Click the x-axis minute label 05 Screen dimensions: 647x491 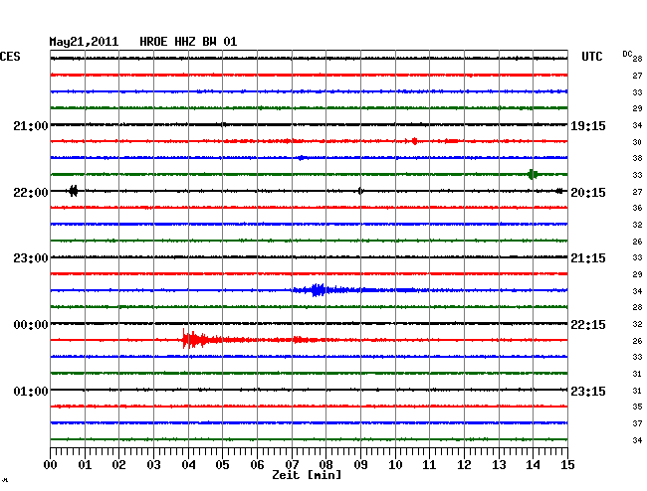coord(222,465)
